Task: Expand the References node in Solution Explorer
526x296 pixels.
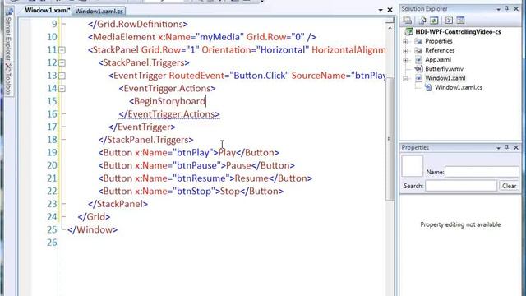Action: click(405, 51)
